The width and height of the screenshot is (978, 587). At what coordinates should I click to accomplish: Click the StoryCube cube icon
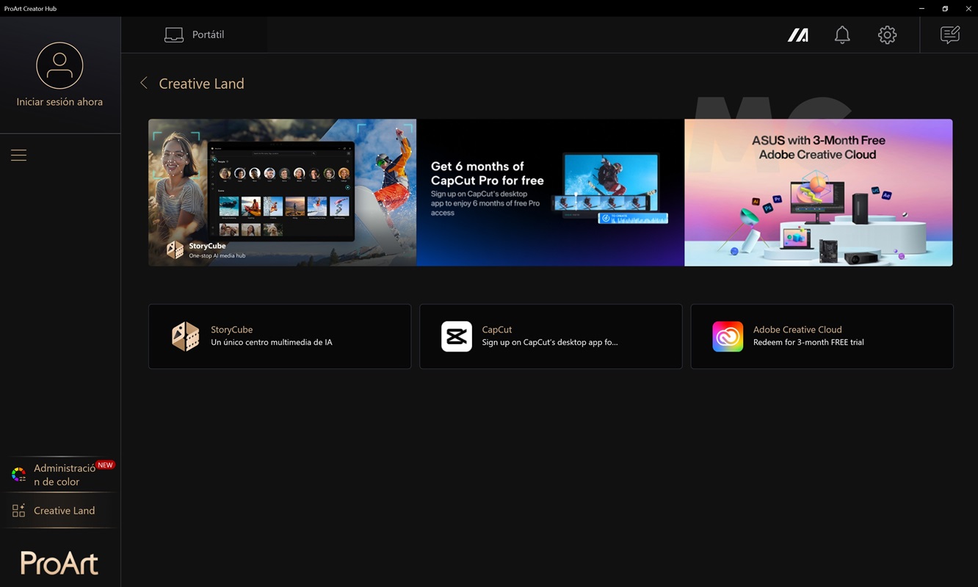(185, 337)
